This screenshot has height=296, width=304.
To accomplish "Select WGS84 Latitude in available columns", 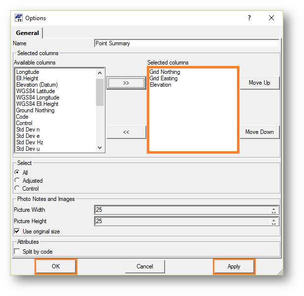I will pyautogui.click(x=35, y=91).
